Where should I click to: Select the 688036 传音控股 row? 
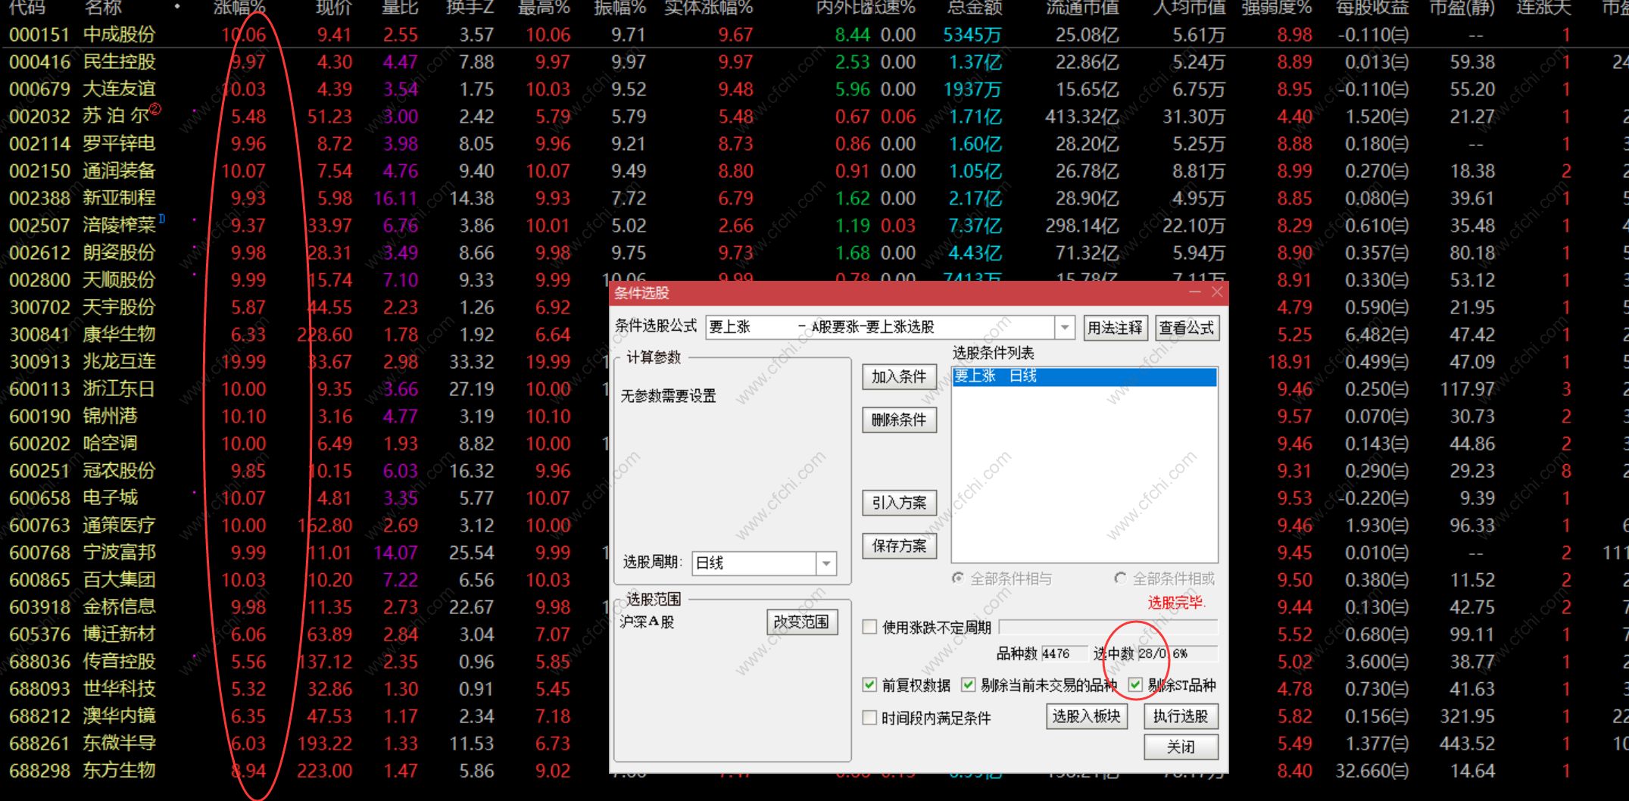point(303,662)
